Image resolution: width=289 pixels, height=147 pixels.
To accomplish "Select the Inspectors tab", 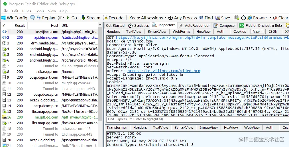I will [164, 25].
